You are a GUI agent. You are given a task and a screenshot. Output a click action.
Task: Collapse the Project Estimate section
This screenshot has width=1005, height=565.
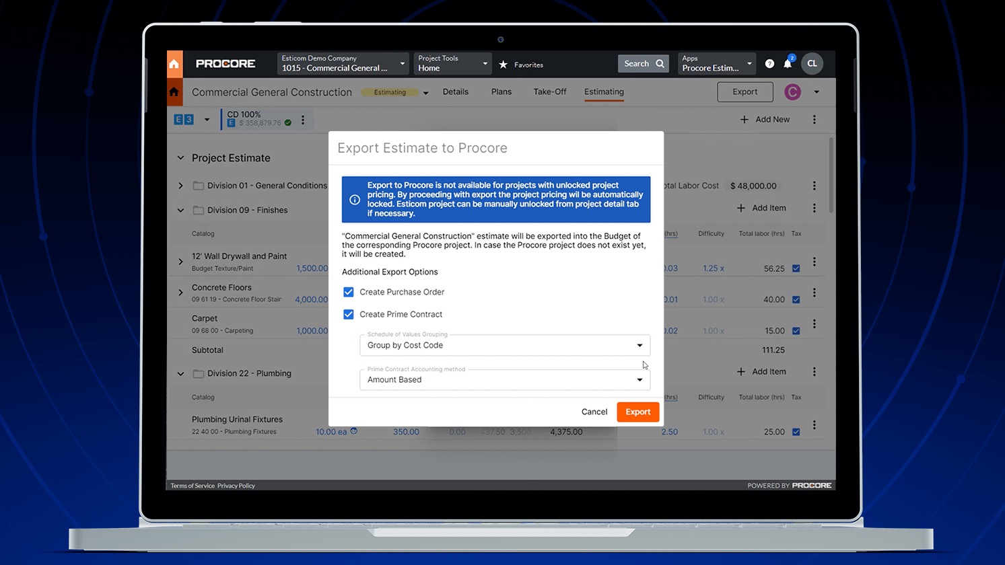(180, 158)
